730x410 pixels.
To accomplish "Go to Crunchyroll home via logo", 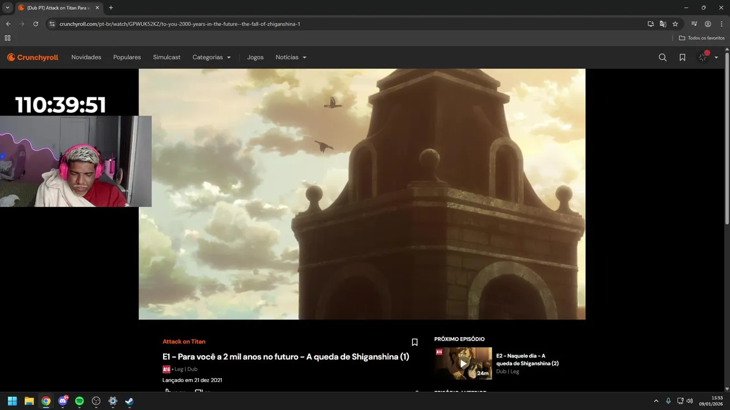I will pyautogui.click(x=33, y=58).
